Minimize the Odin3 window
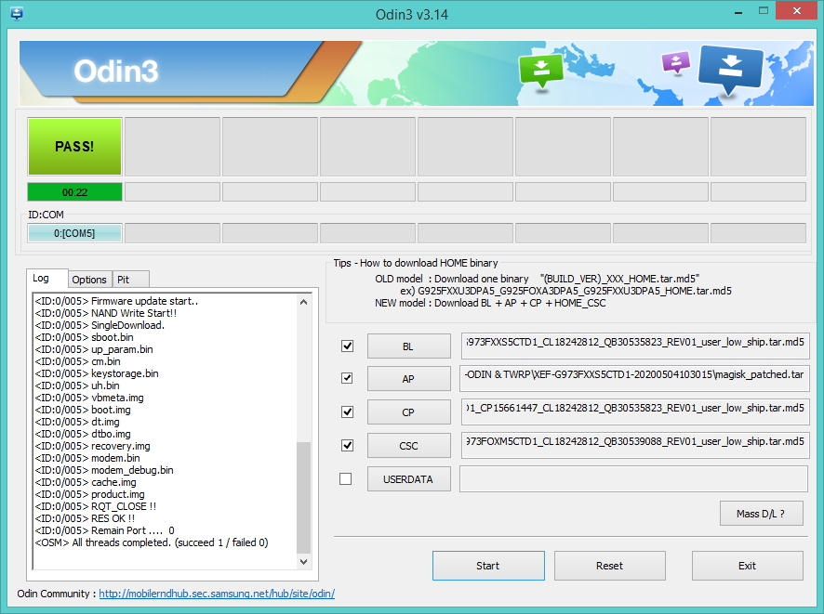This screenshot has height=614, width=824. click(738, 11)
